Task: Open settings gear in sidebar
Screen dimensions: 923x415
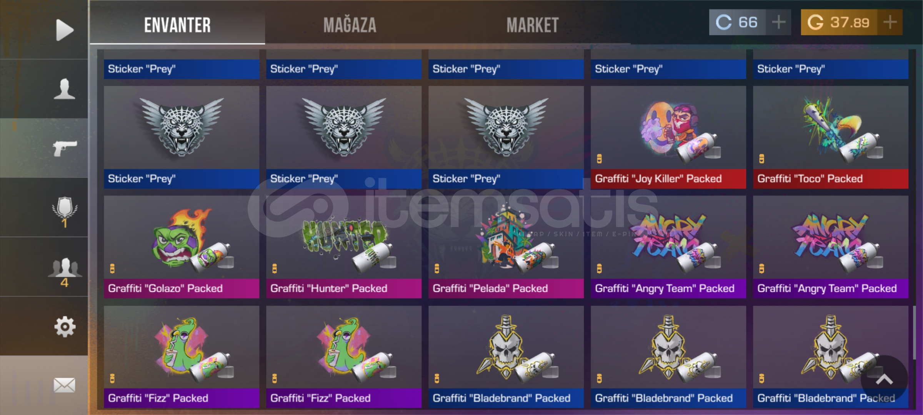Action: click(65, 327)
